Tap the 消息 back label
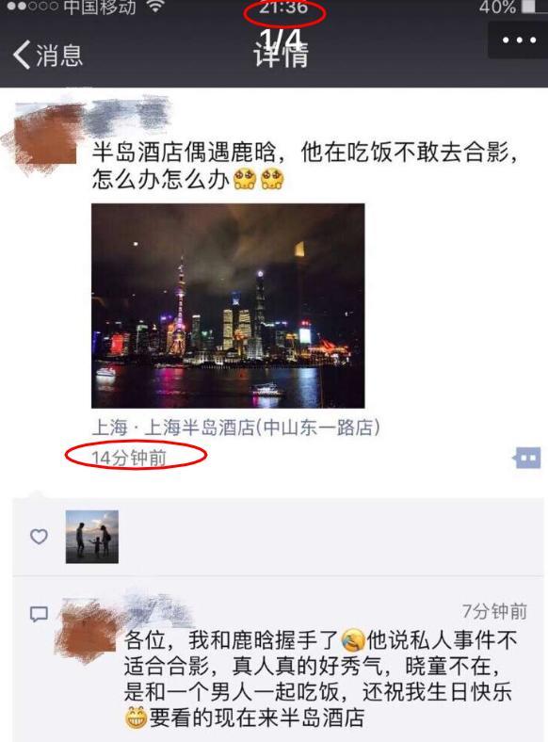Image resolution: width=548 pixels, height=742 pixels. pyautogui.click(x=59, y=56)
